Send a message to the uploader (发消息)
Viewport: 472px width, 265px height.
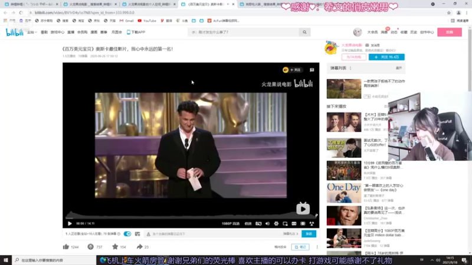[373, 45]
